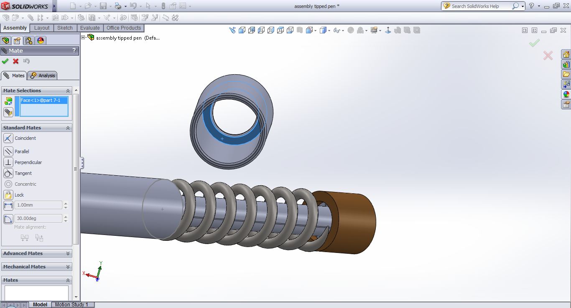Viewport: 571px width, 308px height.
Task: Click the 30.00deg angle field
Action: [x=38, y=218]
